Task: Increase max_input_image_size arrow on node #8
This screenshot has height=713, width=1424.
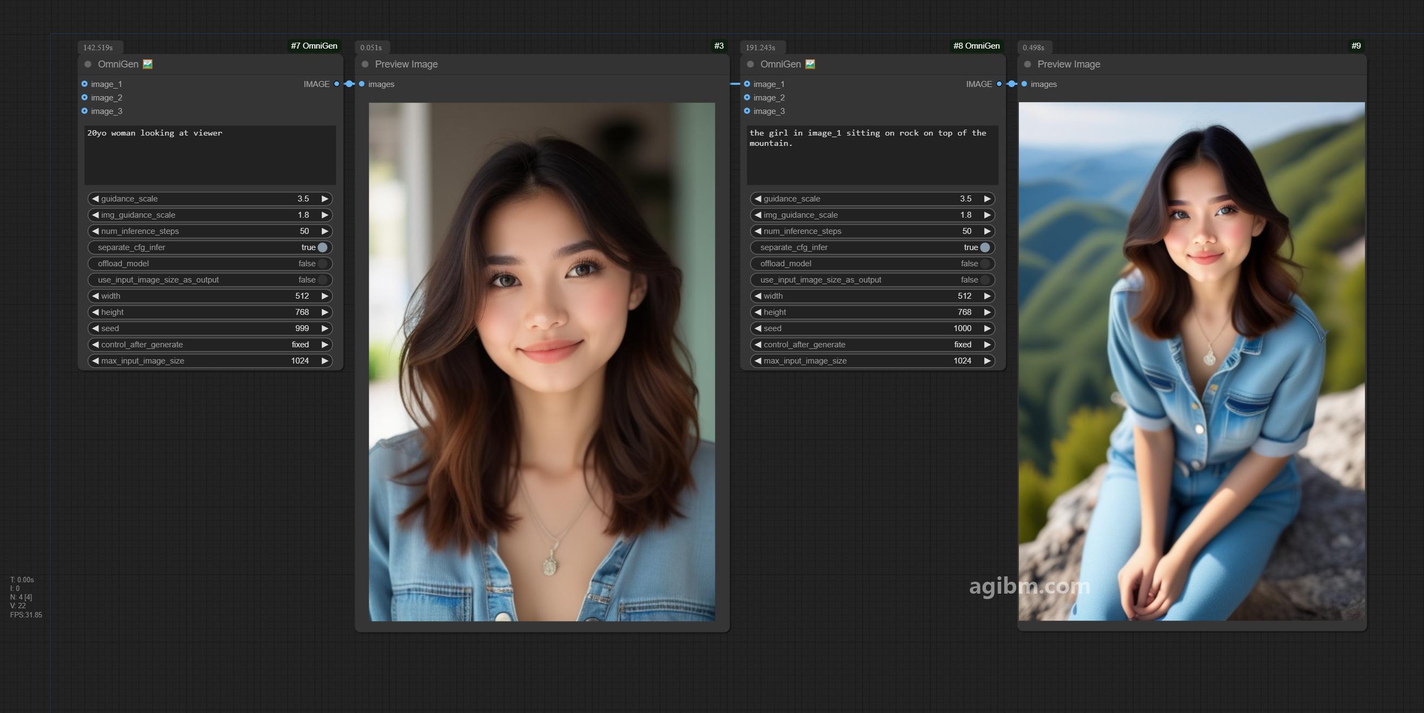Action: tap(988, 361)
